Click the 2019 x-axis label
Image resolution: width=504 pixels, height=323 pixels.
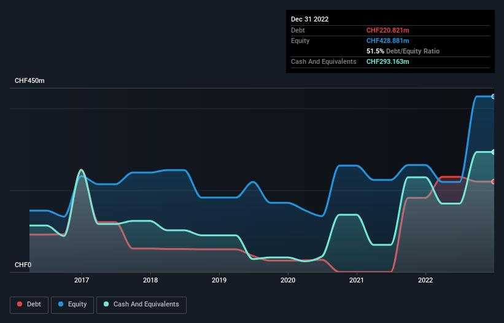[219, 280]
